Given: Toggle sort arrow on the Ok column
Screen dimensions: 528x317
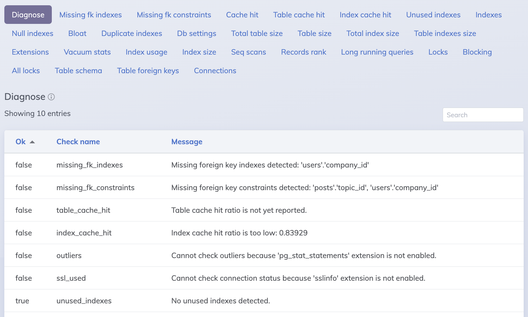Looking at the screenshot, I should tap(32, 142).
